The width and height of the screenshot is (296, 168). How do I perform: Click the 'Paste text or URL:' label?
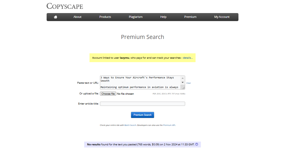pos(88,83)
